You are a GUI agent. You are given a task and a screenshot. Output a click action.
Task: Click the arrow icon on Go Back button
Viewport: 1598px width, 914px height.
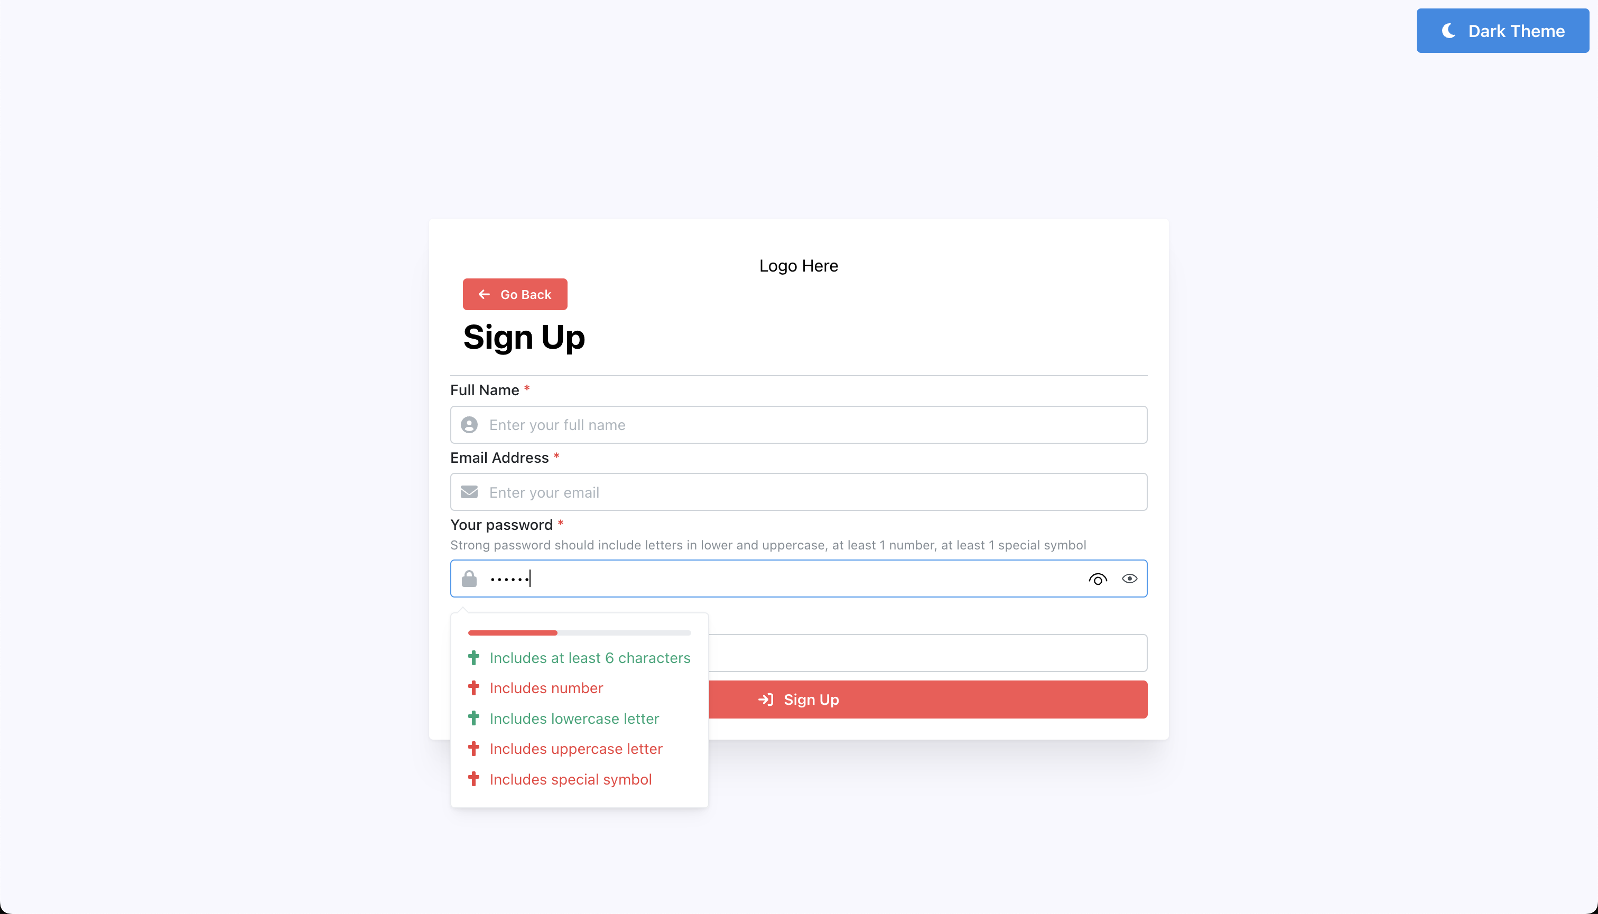coord(484,294)
